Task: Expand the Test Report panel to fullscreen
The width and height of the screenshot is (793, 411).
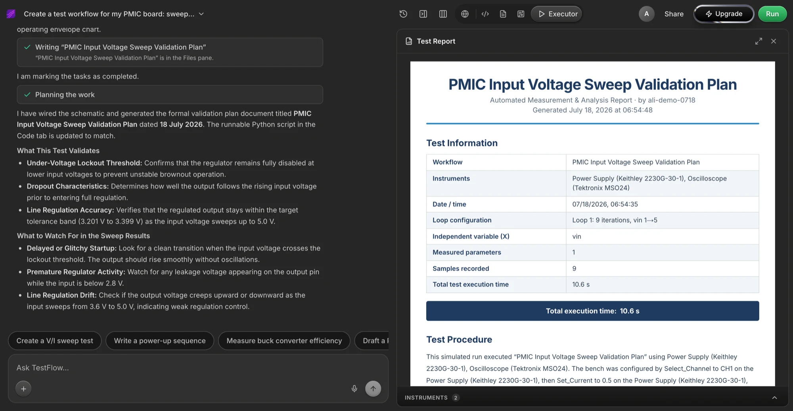Action: pos(759,41)
